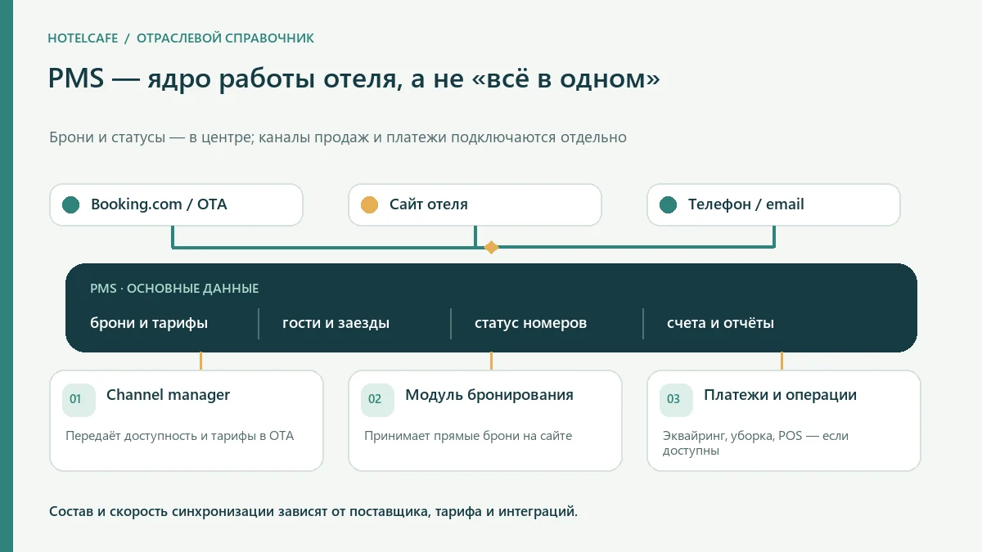Click text Принимает прямые брони на сайте
The height and width of the screenshot is (552, 982).
[x=468, y=436]
